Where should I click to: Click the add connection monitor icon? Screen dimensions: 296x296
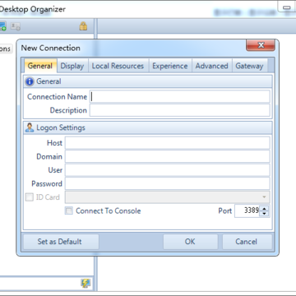point(2,26)
